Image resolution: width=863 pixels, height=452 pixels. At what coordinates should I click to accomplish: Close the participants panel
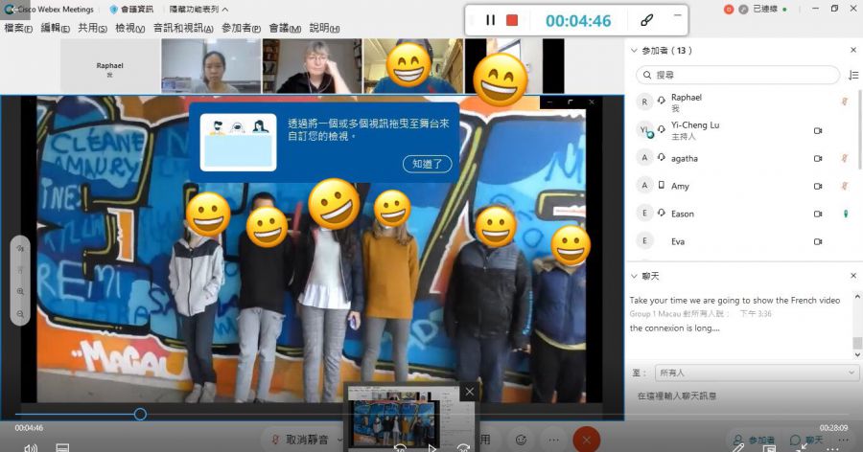[853, 50]
